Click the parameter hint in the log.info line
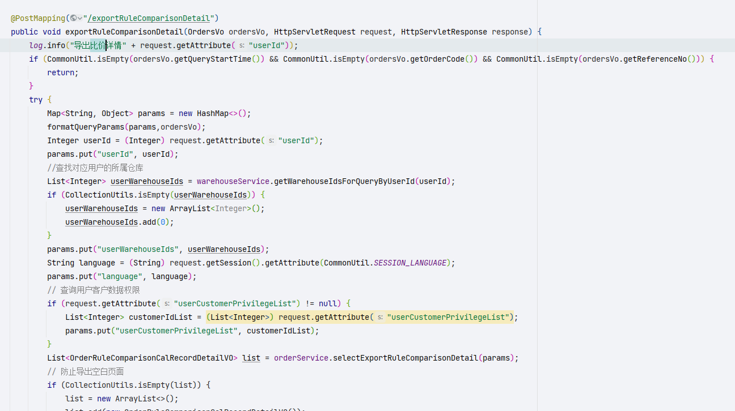Screen dimensions: 735x411 [242, 45]
